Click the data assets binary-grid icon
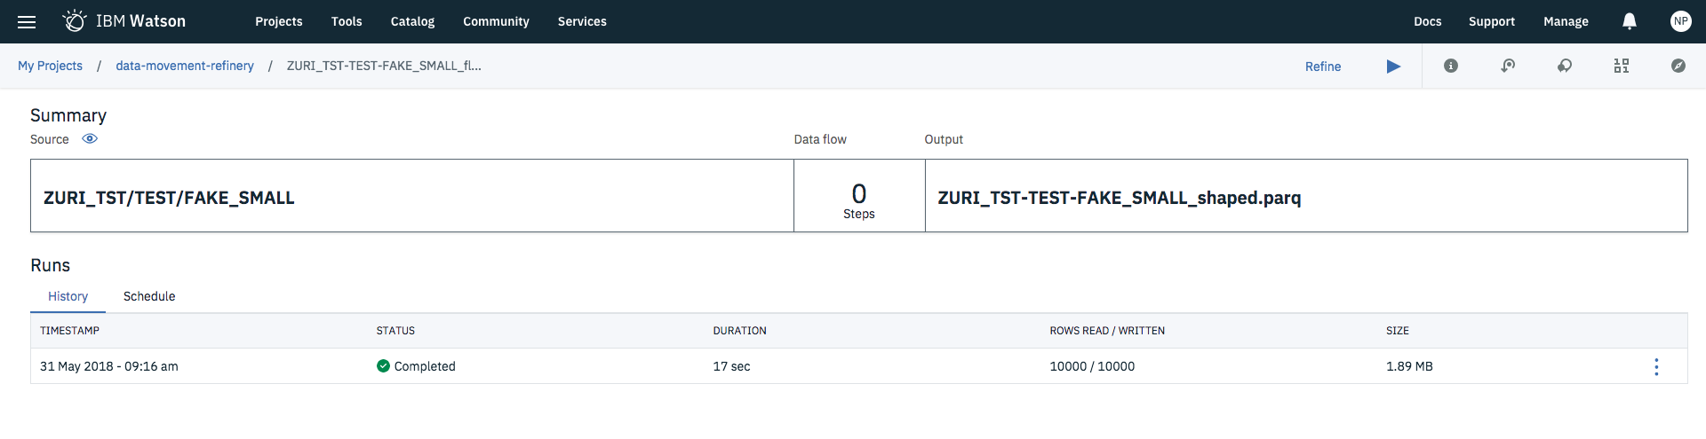 1622,67
